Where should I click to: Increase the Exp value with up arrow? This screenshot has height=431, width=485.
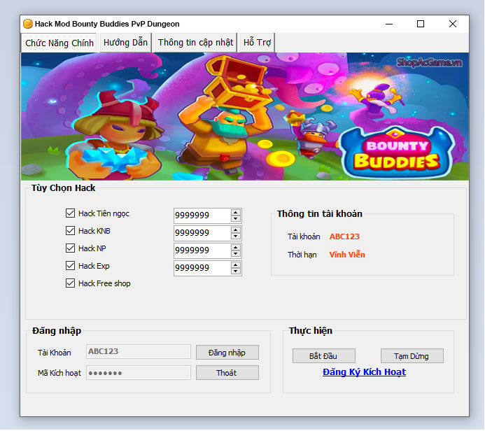click(236, 265)
